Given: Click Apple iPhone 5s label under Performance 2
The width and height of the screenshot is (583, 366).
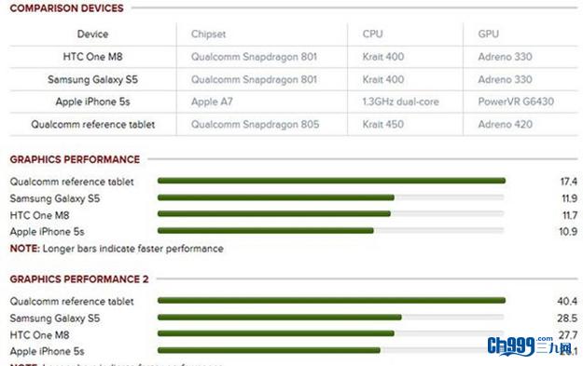Looking at the screenshot, I should pos(48,351).
